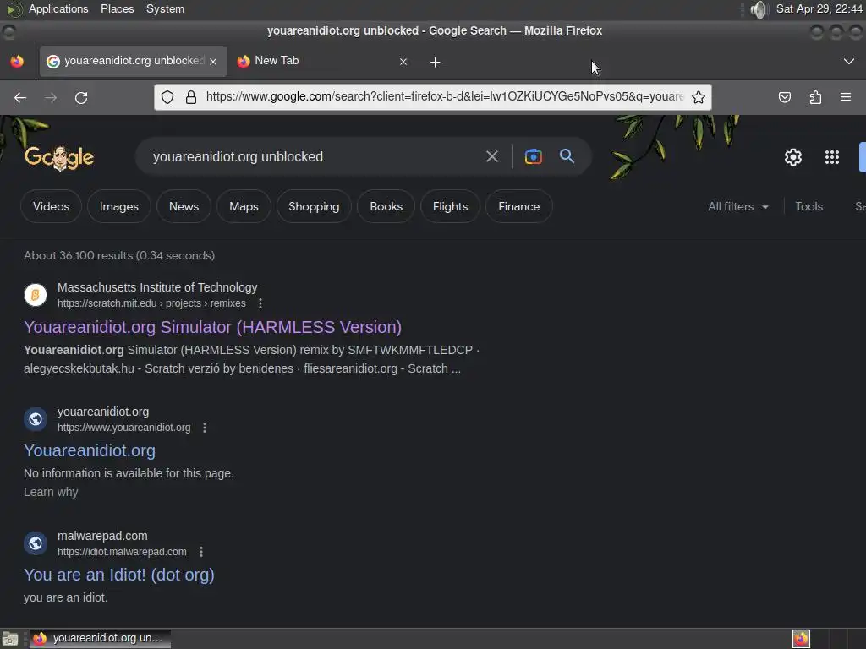The image size is (866, 649).
Task: Filter results by Images
Action: (118, 206)
